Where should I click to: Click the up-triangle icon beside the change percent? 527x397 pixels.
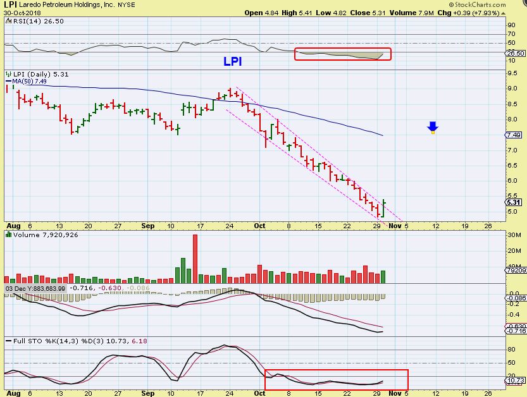click(503, 13)
